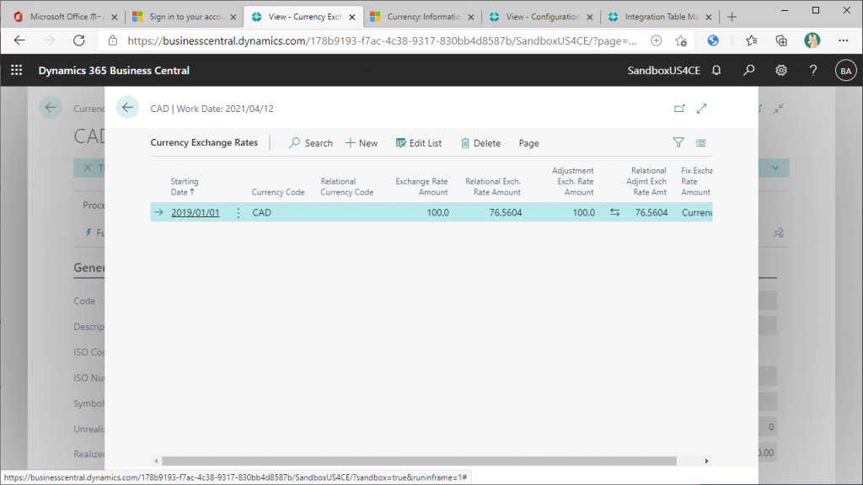Screen dimensions: 863x485
Task: Open the settings gear in Business Central header
Action: coord(781,71)
